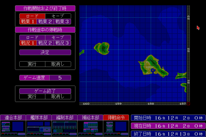Select ロード under 作戦開始および終了時
Viewport: 206px width, 137px height.
32,16
